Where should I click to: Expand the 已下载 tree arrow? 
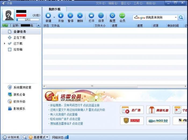5,44
